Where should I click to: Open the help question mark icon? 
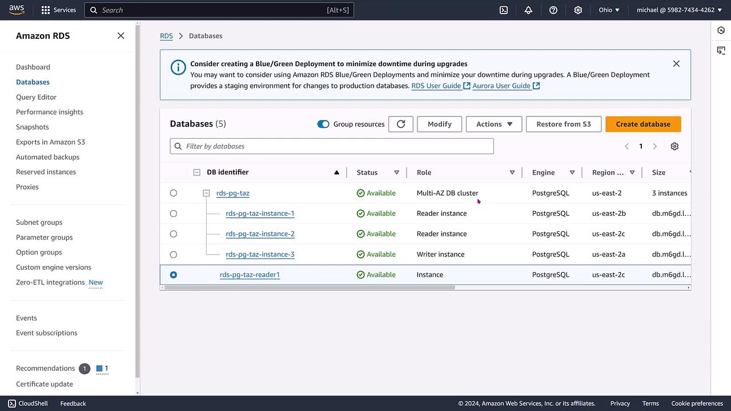(x=553, y=10)
